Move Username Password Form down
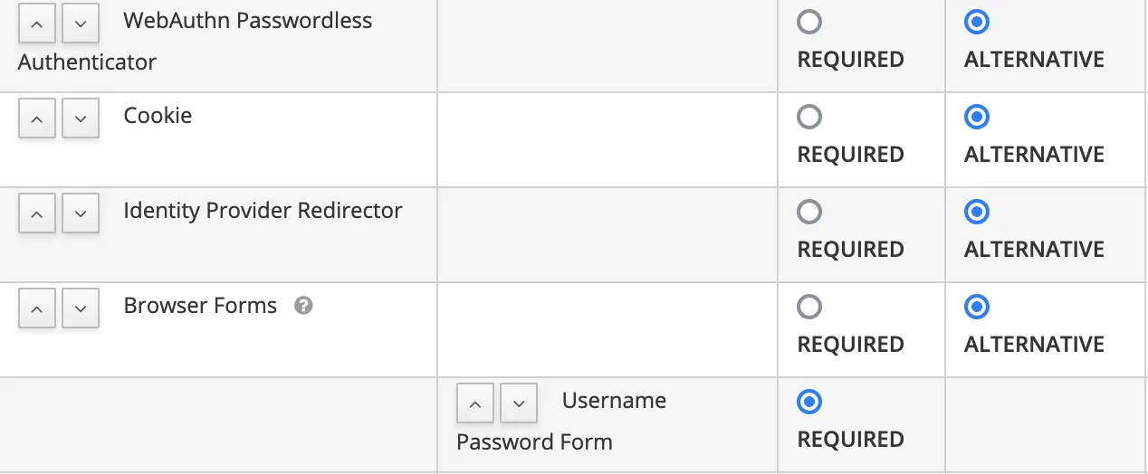 pyautogui.click(x=519, y=403)
